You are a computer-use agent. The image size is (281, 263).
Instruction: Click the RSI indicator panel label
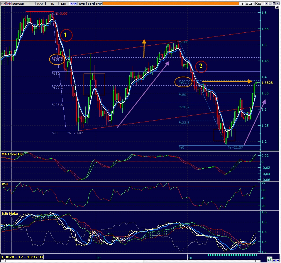(x=5, y=184)
